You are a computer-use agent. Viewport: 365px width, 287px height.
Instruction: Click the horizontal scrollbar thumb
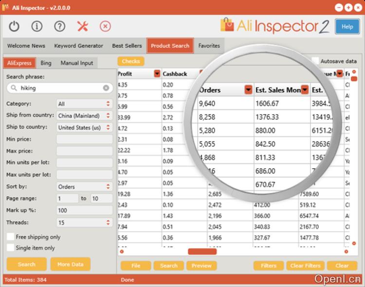point(202,251)
